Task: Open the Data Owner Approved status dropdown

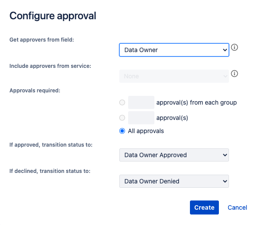Action: tap(174, 155)
